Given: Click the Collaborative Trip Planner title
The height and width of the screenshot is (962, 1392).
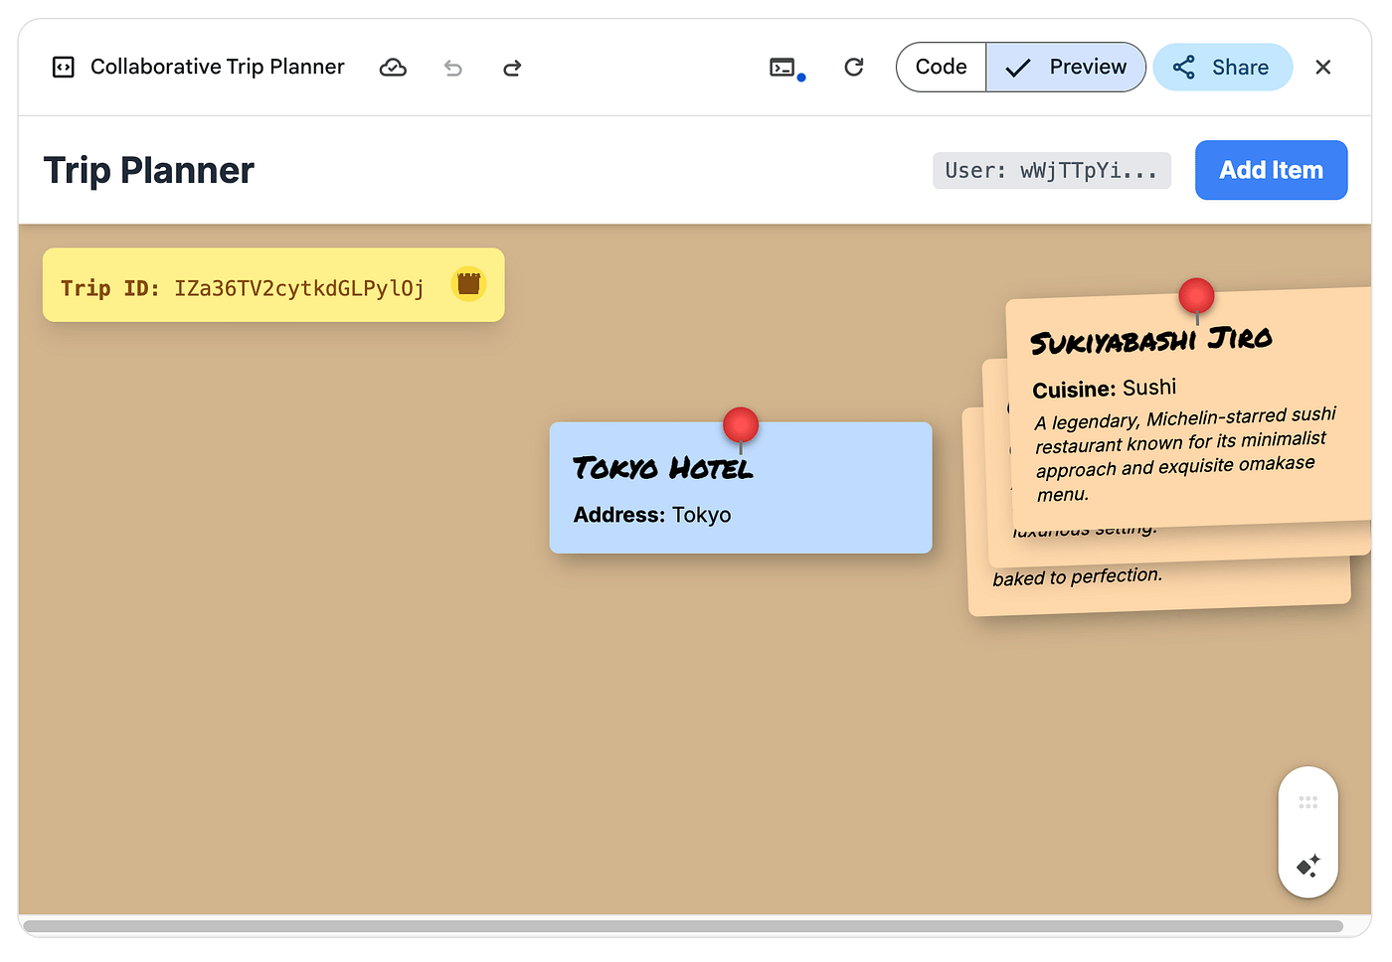Looking at the screenshot, I should 218,67.
